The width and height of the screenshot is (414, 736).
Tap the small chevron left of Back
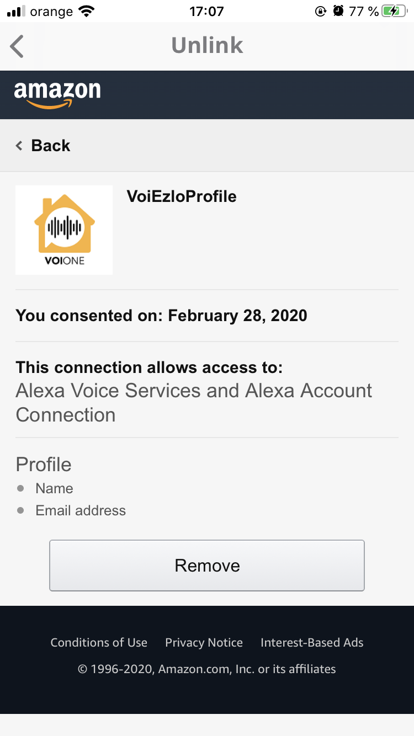(x=19, y=146)
